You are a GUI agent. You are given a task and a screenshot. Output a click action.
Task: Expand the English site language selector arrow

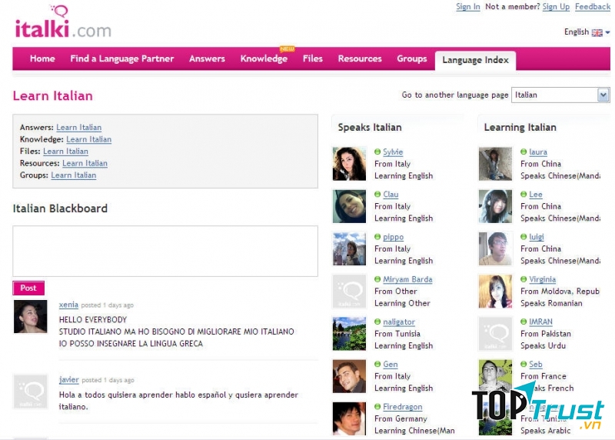click(607, 32)
